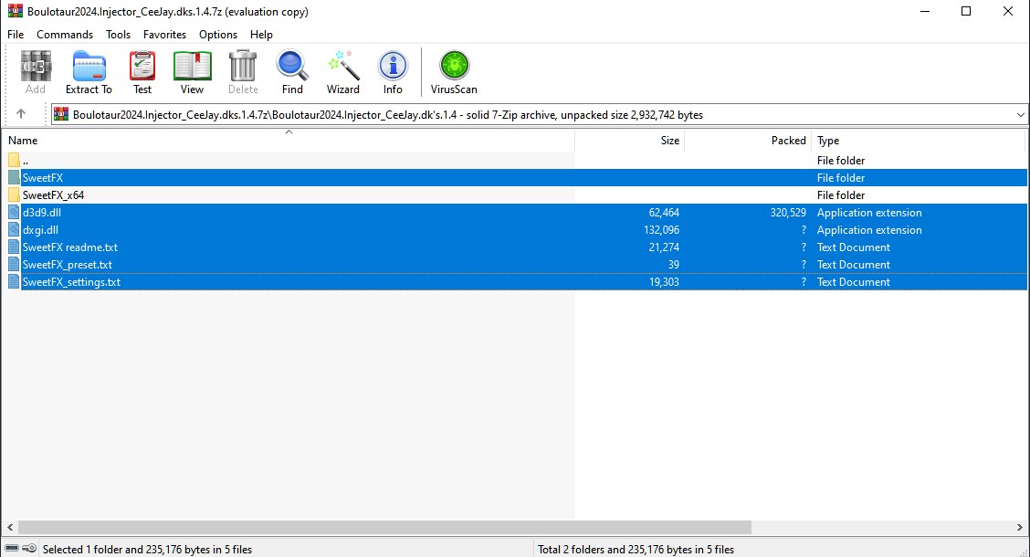Click the File folder type of SweetFX_x64

(x=841, y=195)
